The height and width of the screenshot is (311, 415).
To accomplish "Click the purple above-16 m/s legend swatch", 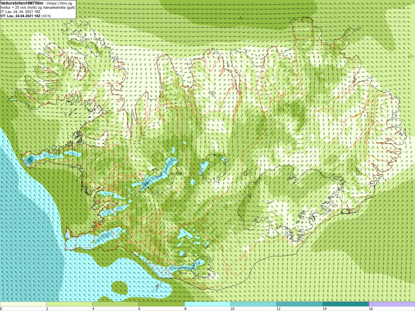I will (x=392, y=304).
